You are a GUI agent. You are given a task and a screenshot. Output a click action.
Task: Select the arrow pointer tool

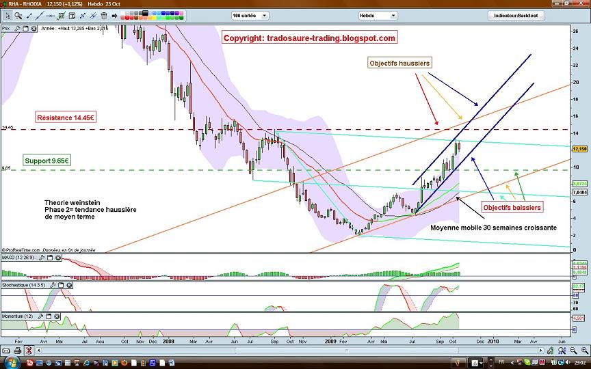pos(8,16)
